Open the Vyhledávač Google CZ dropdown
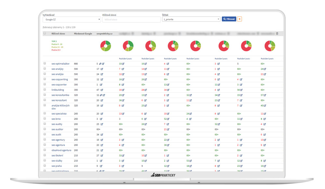Image resolution: width=325 pixels, height=189 pixels. [72, 20]
